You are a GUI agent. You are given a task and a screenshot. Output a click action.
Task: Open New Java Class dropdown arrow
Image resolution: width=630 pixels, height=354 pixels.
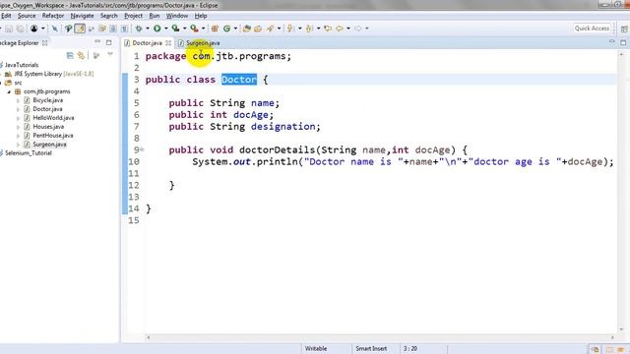(x=235, y=29)
